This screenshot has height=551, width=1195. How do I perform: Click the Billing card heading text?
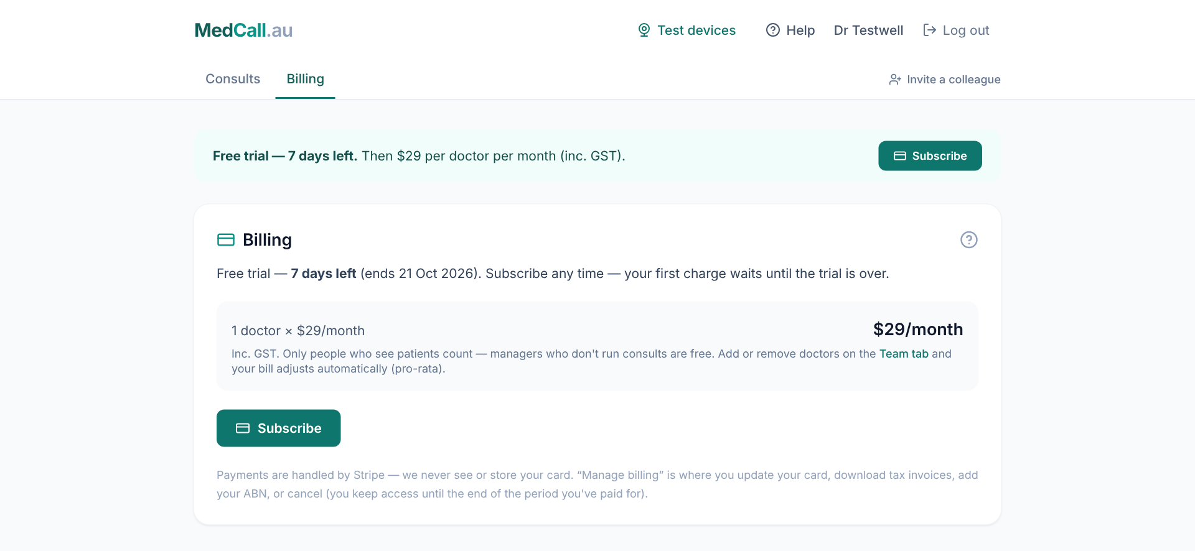tap(267, 239)
